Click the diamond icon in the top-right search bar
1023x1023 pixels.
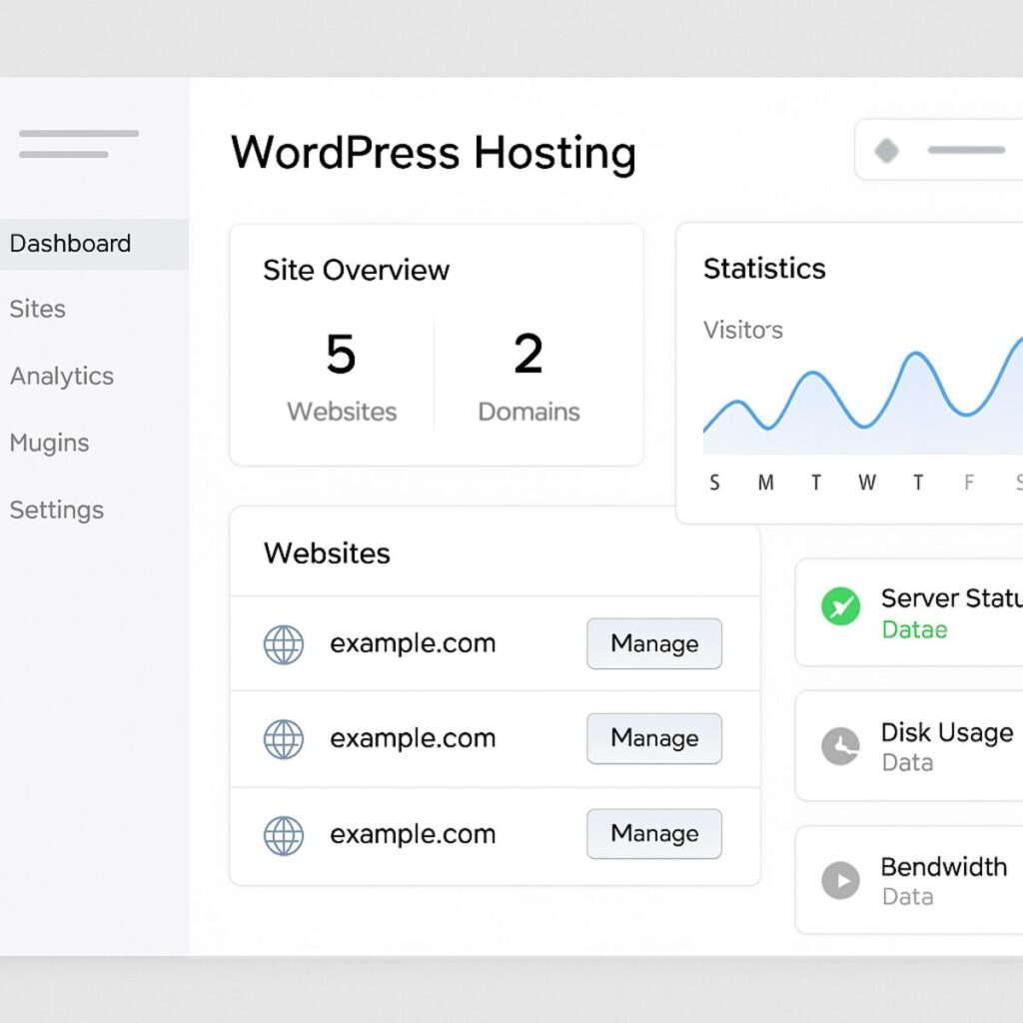[885, 149]
